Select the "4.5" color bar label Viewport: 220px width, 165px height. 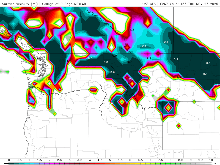point(100,160)
